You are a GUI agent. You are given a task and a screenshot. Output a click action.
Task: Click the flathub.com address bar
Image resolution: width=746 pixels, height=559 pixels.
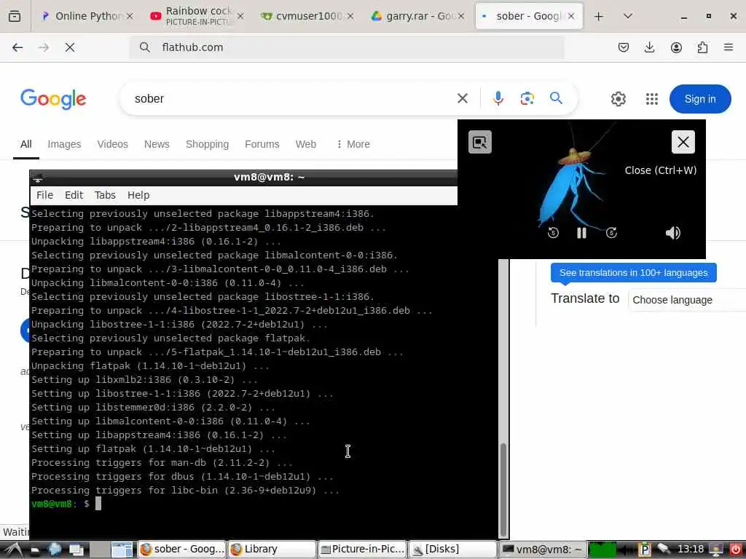click(346, 47)
